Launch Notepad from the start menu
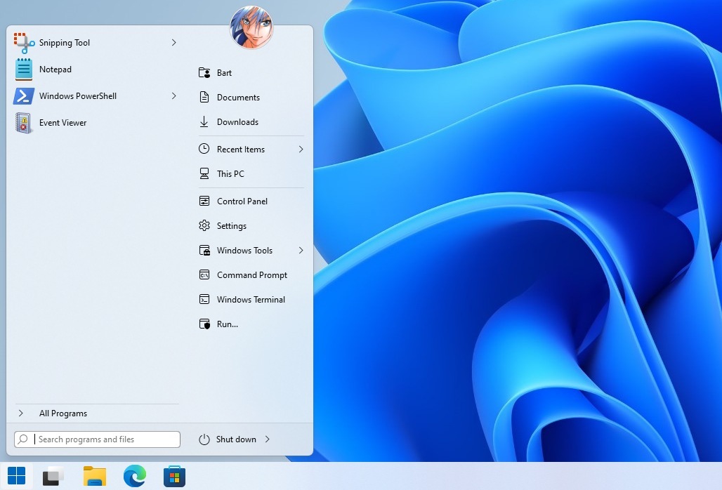This screenshot has height=490, width=722. pos(55,69)
